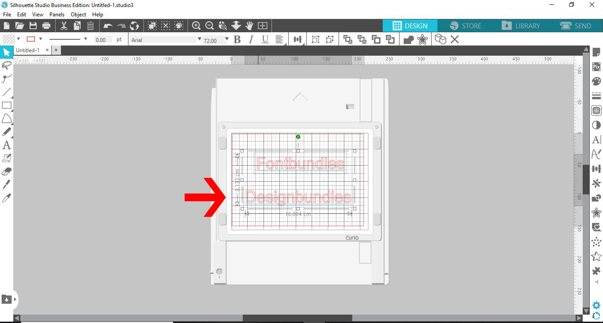The height and width of the screenshot is (323, 603).
Task: Open text alignment options
Action: click(x=279, y=40)
